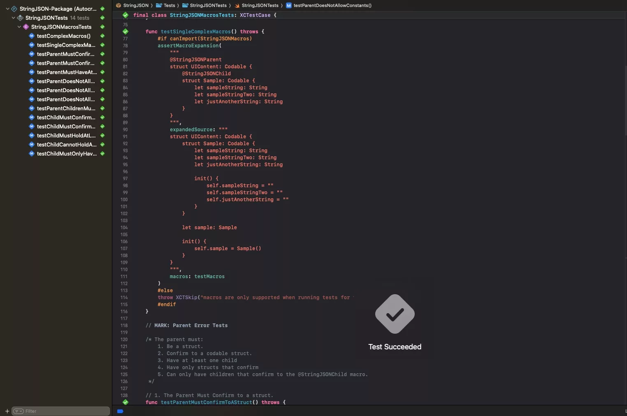Screen dimensions: 627x416
Task: Click method icon beside testChildCannotHoldA...
Action: (32, 144)
